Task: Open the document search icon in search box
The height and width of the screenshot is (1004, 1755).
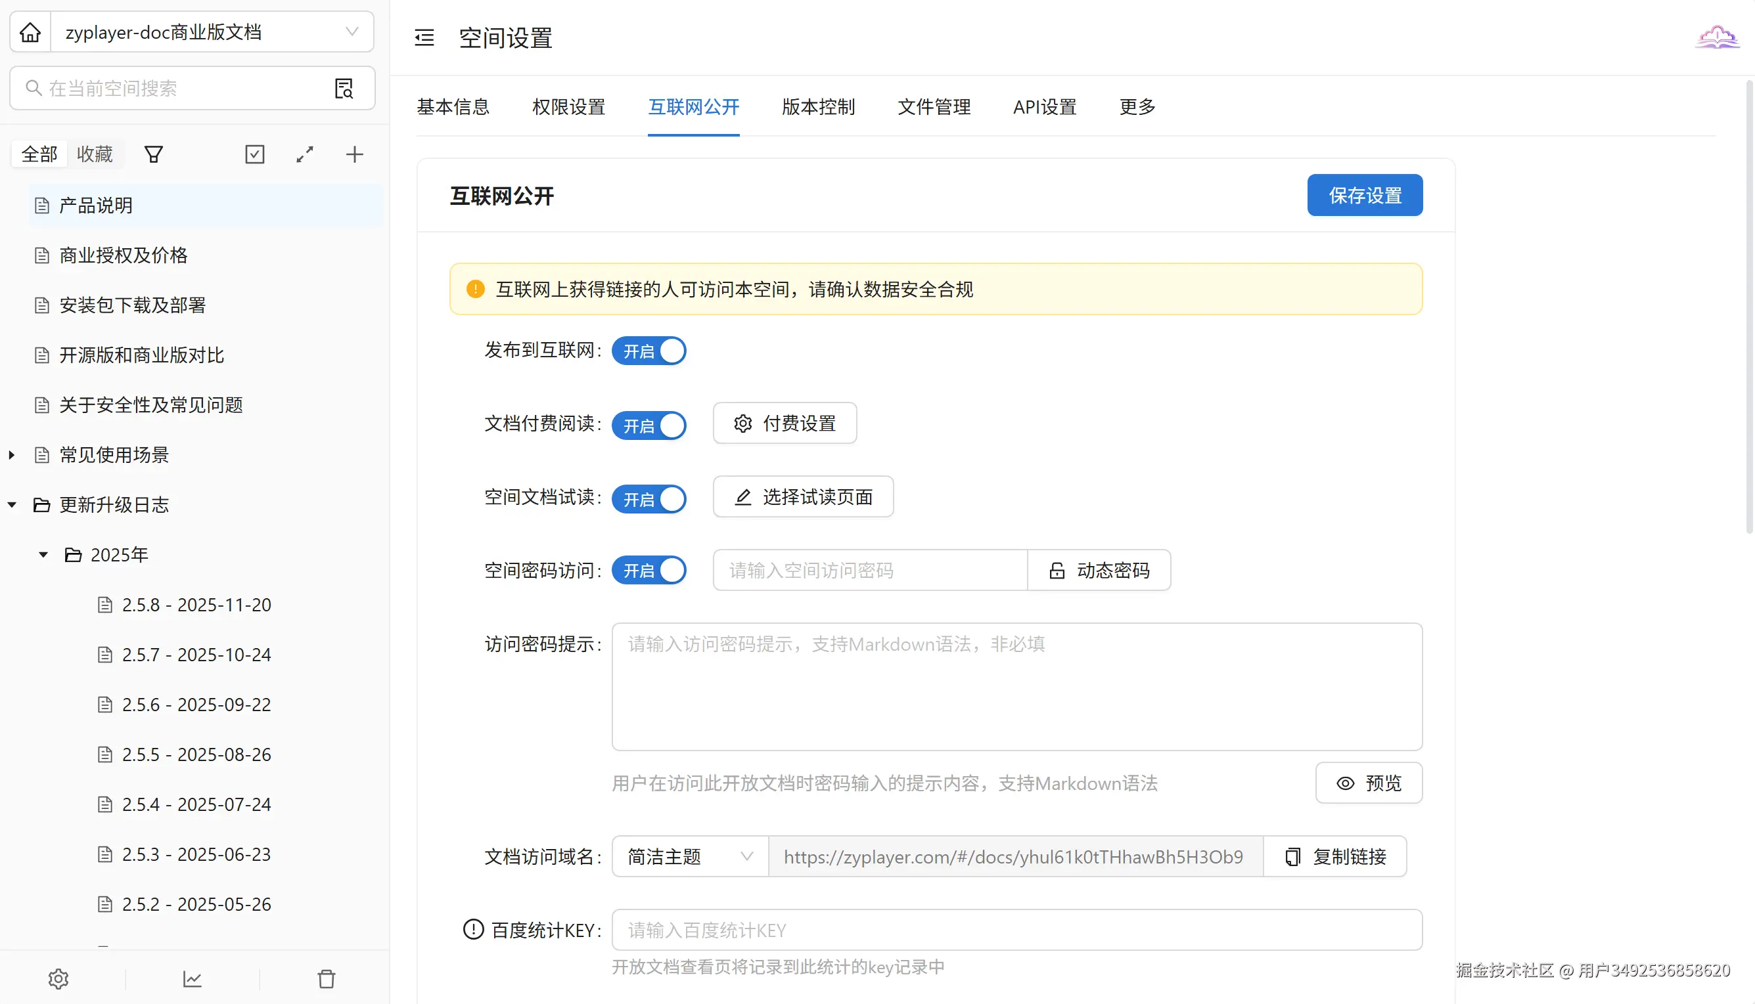Action: coord(344,88)
